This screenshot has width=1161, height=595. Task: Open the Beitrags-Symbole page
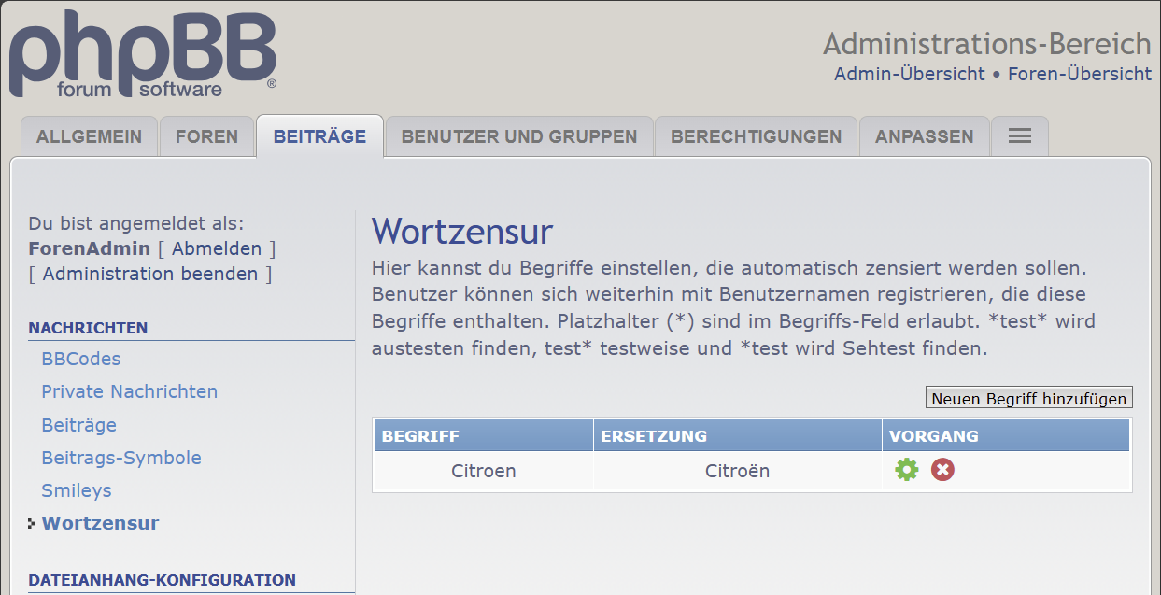tap(121, 458)
